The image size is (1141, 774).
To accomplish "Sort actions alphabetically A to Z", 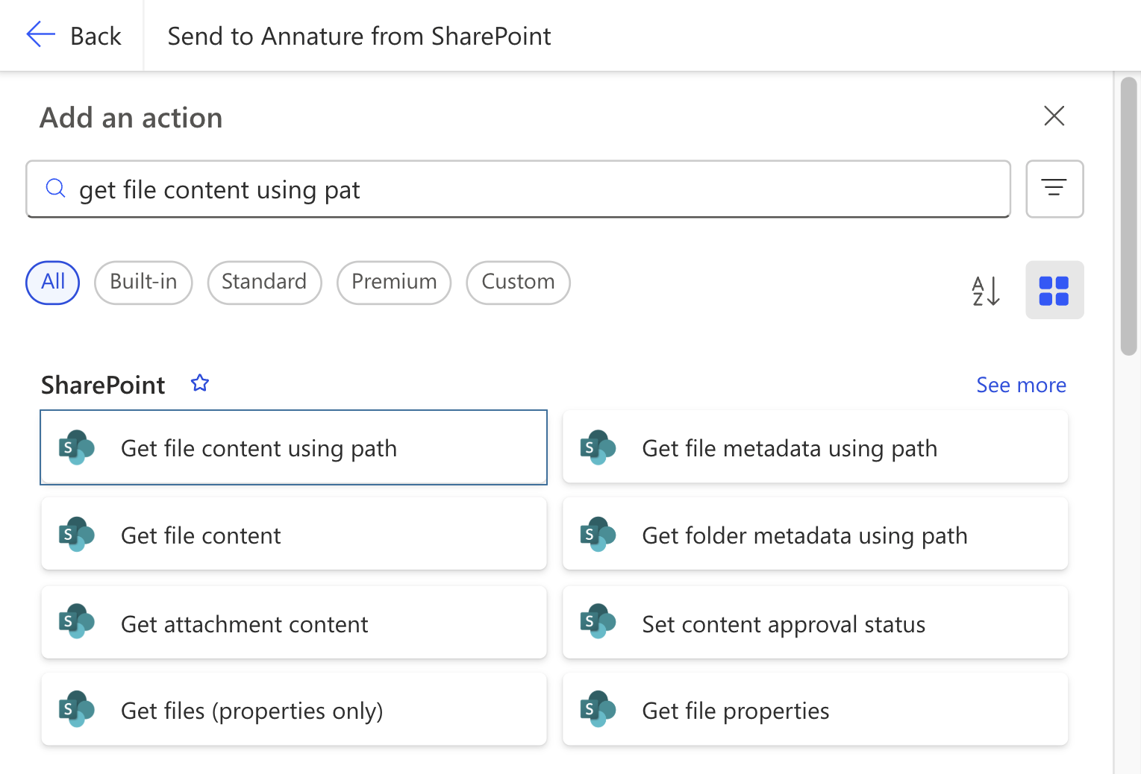I will coord(986,290).
